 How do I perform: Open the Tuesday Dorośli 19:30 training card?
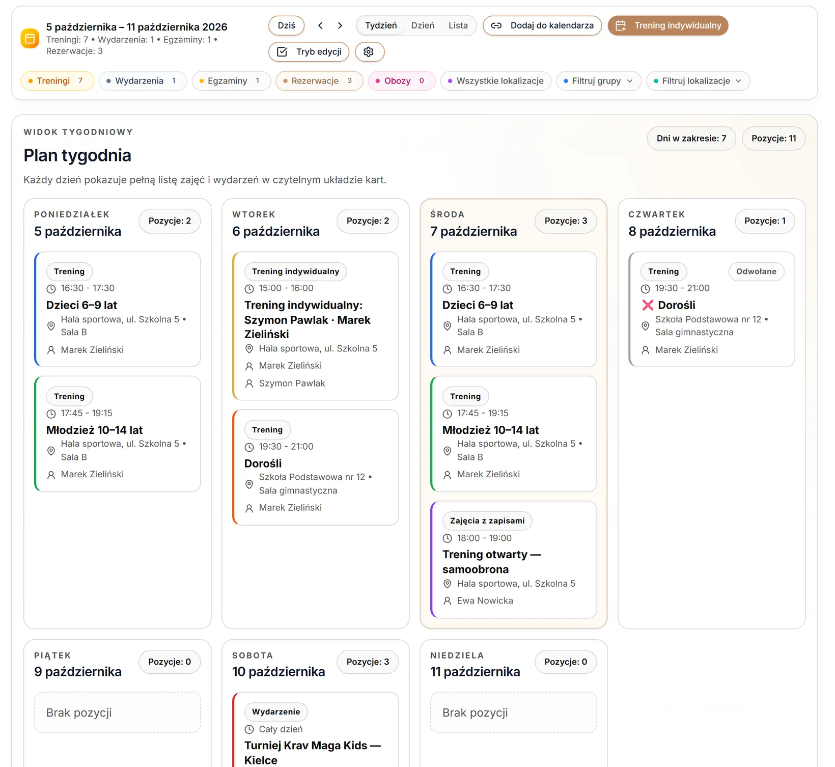point(316,468)
